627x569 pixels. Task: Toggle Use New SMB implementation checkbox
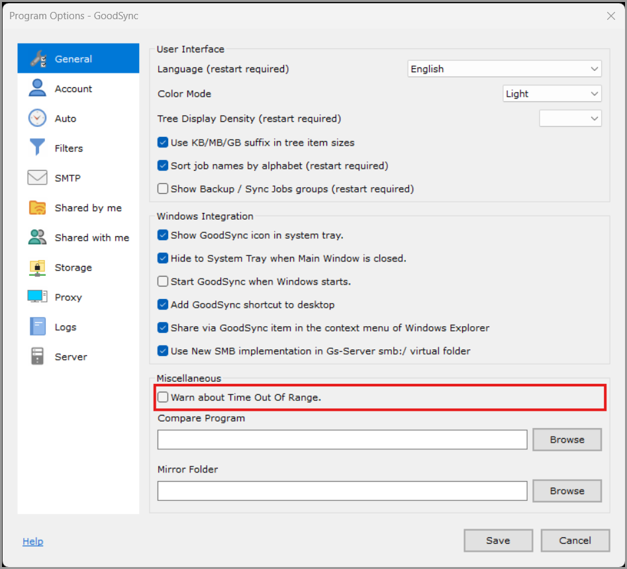(x=163, y=351)
